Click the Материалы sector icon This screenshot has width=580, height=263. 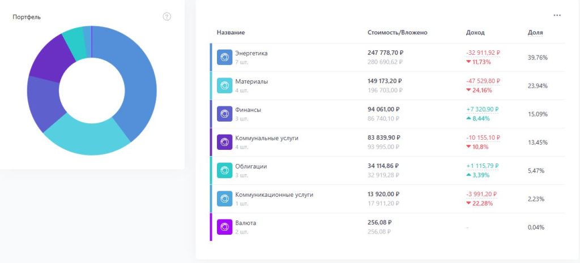click(225, 85)
